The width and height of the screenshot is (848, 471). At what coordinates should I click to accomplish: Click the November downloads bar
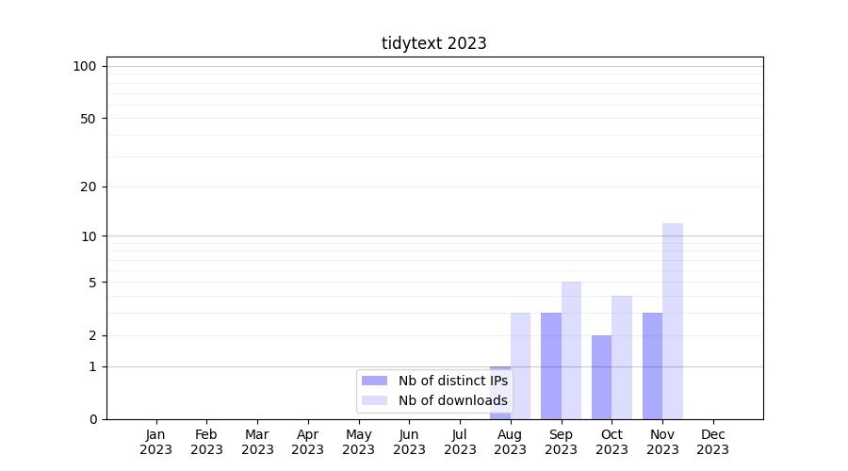pyautogui.click(x=673, y=320)
